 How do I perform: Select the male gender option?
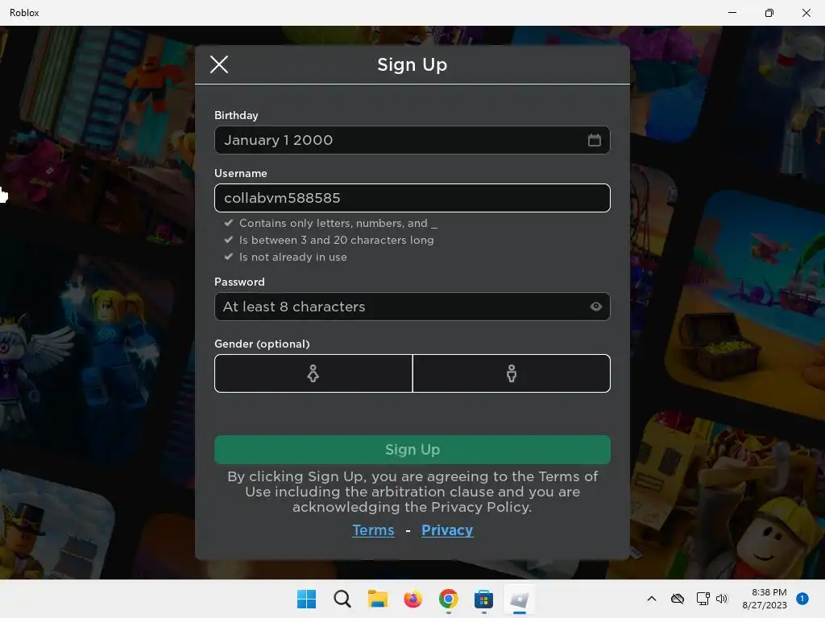point(512,373)
